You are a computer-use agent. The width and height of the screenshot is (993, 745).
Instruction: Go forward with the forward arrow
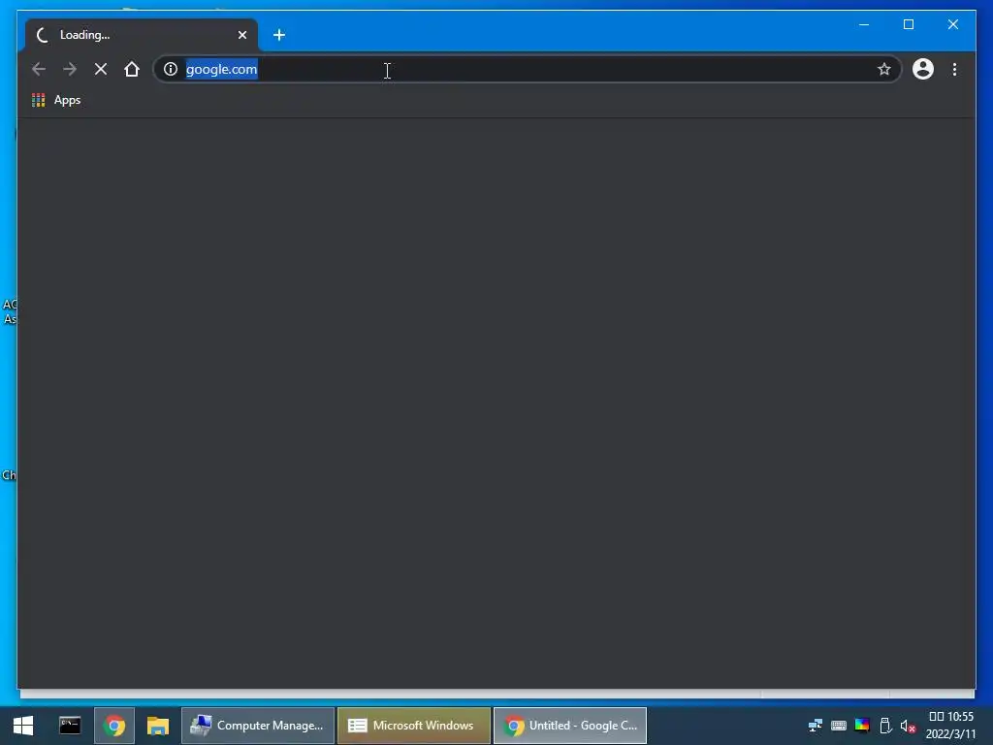click(x=70, y=69)
